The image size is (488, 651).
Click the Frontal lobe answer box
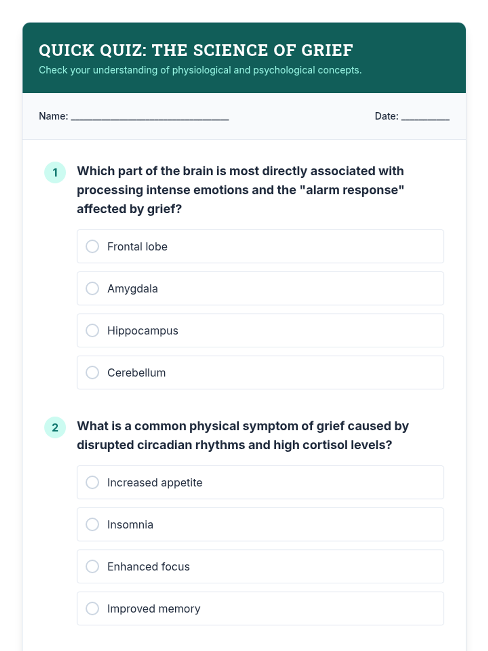pos(260,246)
